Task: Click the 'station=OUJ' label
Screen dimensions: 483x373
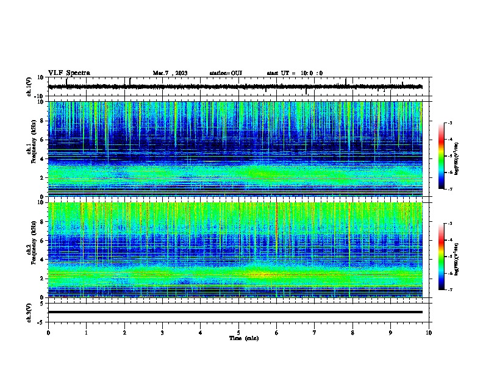Action: (x=226, y=73)
